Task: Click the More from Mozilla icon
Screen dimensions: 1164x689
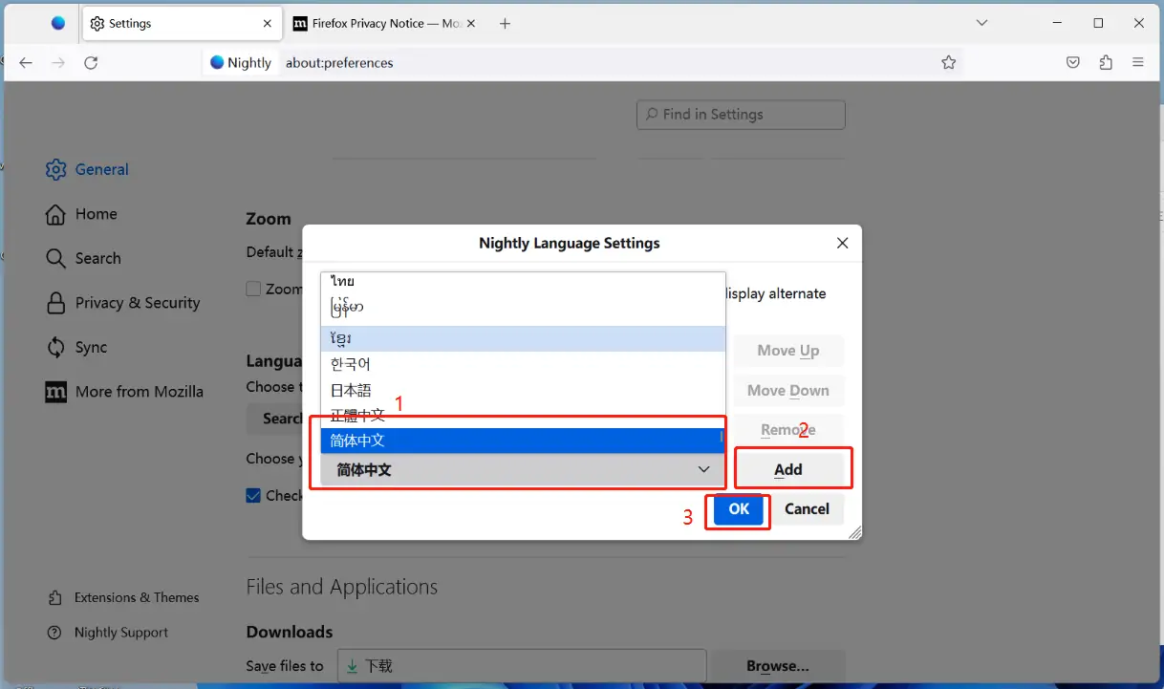Action: (55, 392)
